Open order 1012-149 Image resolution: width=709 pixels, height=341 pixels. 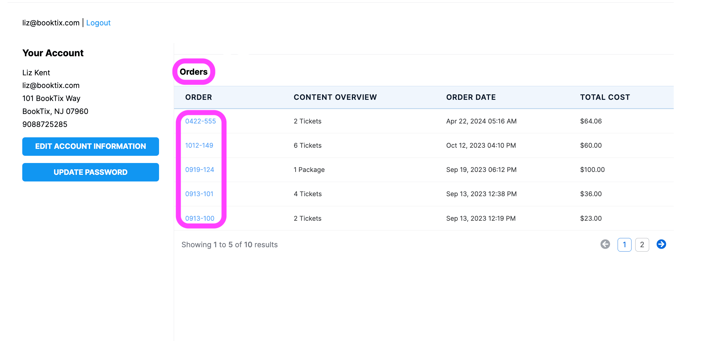pos(199,145)
